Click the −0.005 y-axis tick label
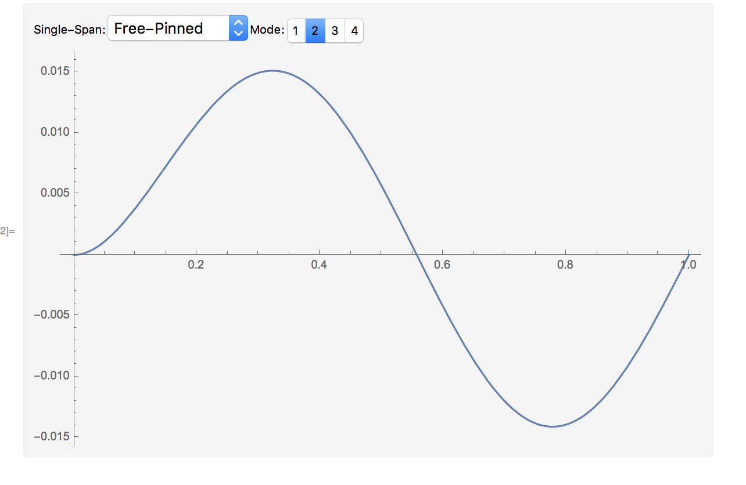746x485 pixels. (x=52, y=315)
